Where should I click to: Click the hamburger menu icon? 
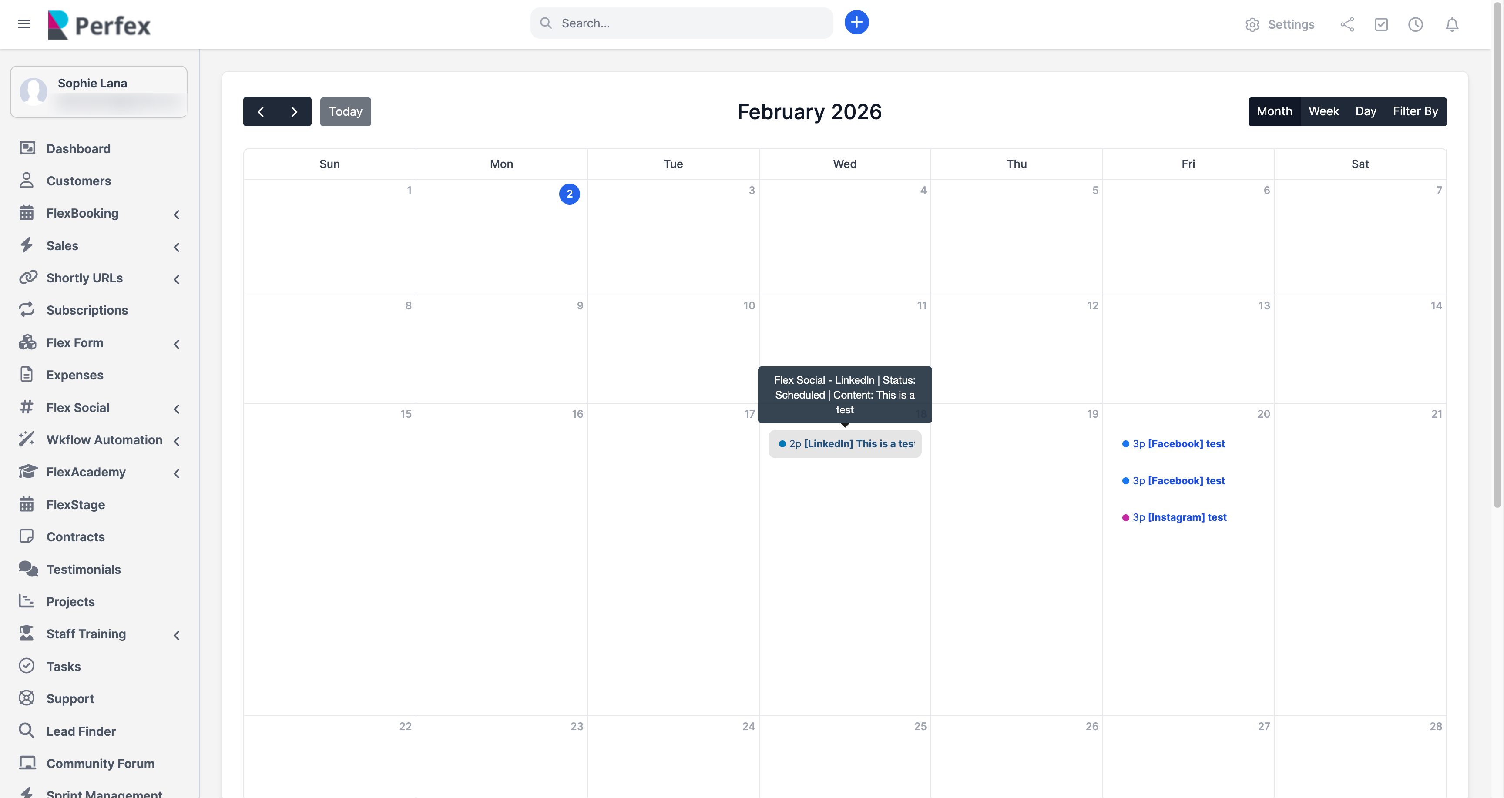pyautogui.click(x=23, y=24)
